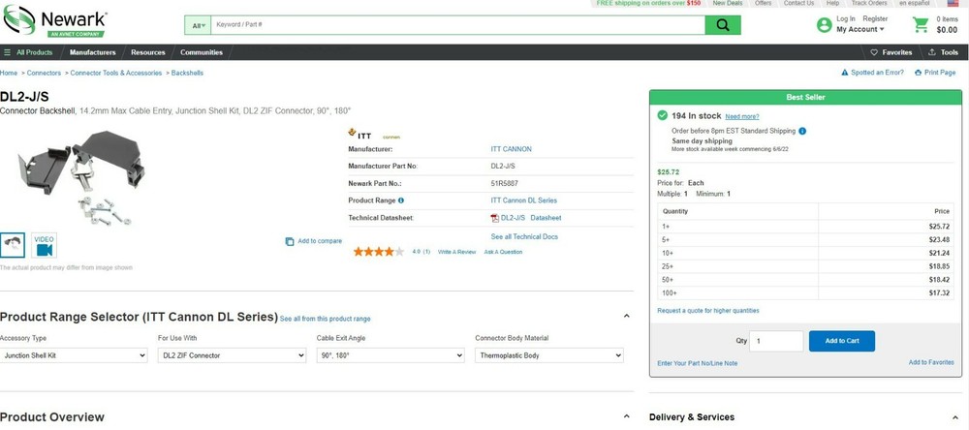The image size is (969, 430).
Task: Switch to en español
Action: [914, 3]
